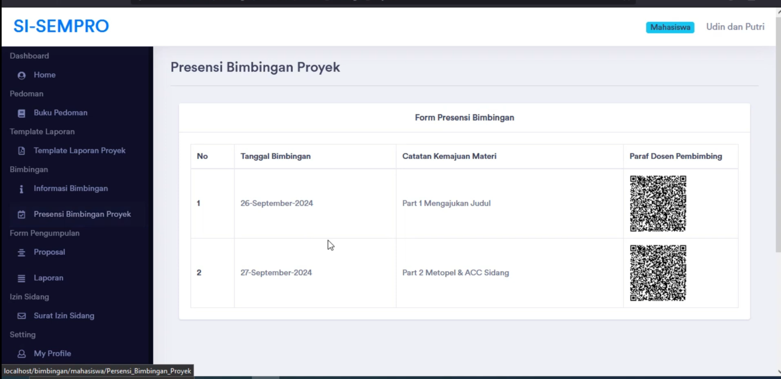Open the Udin dan Putri user menu
Viewport: 781px width, 379px height.
point(735,27)
